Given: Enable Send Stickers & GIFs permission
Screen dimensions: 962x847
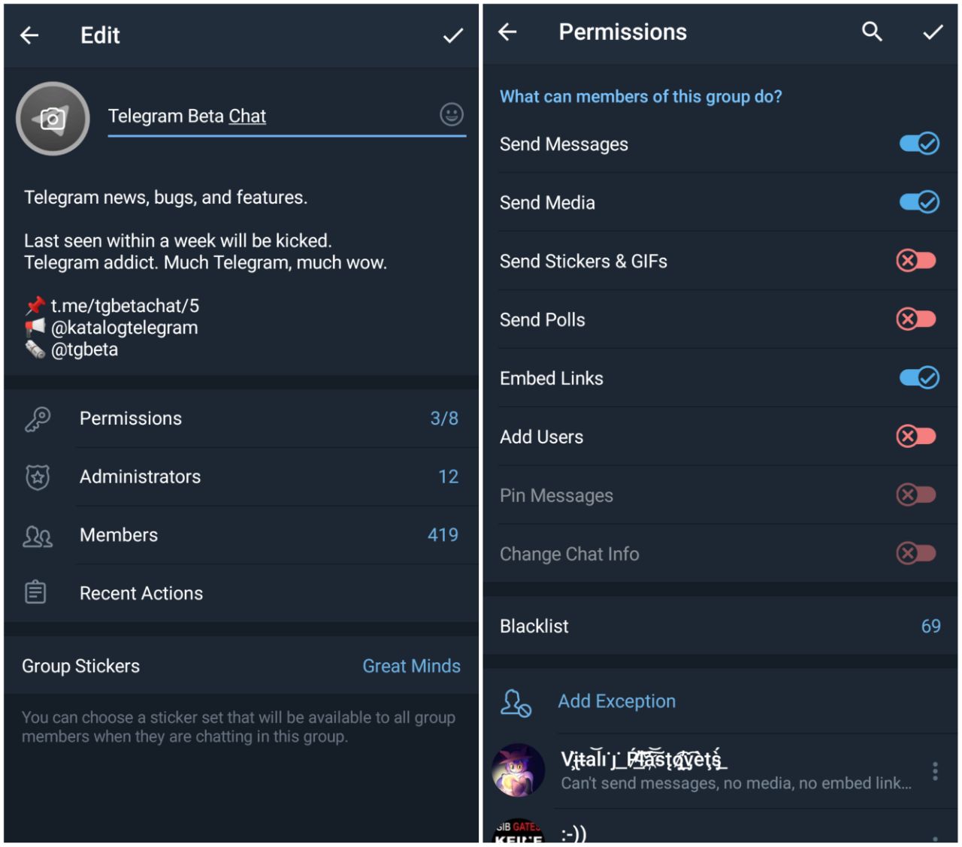Looking at the screenshot, I should coord(916,261).
